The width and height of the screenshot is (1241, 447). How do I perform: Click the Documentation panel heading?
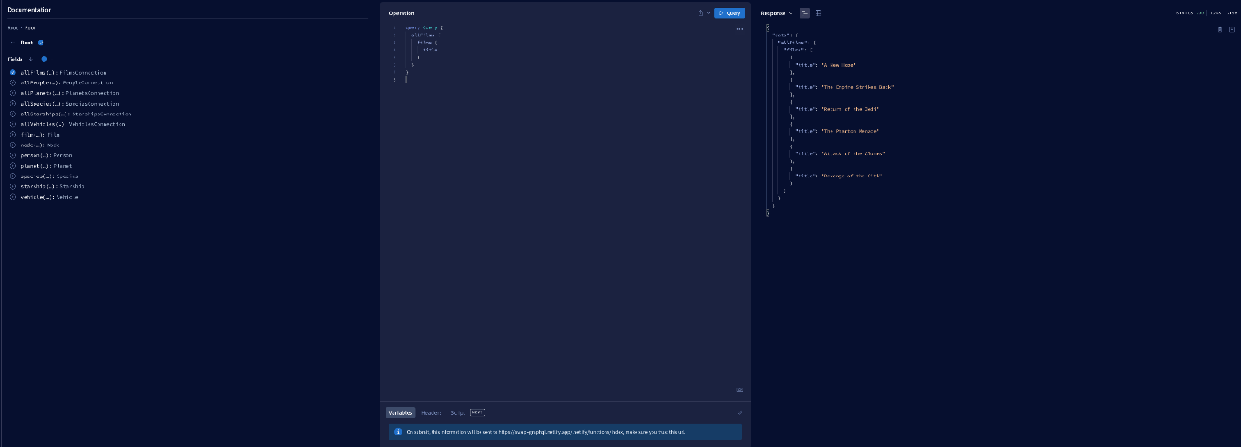tap(29, 10)
